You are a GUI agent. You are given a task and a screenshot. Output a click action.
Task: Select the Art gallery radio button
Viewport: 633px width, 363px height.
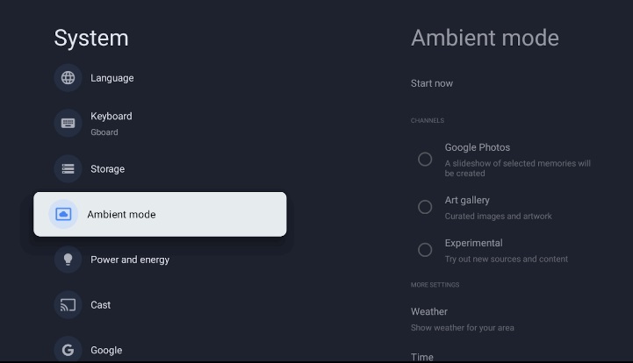425,207
